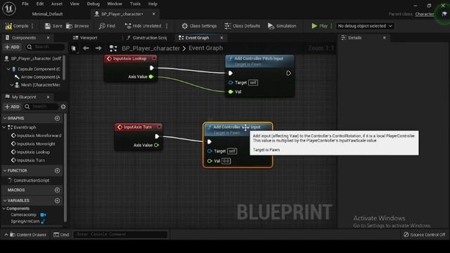Open the Debug menu
Screen dimensions: 450x253
[94, 4]
